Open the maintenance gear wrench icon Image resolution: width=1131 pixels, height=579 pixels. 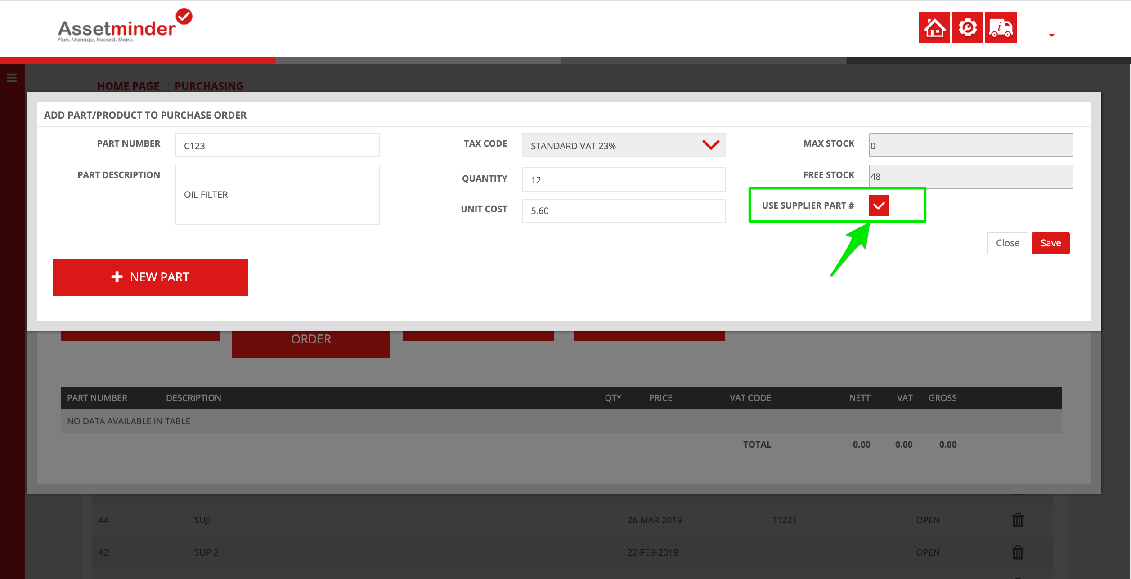[967, 27]
